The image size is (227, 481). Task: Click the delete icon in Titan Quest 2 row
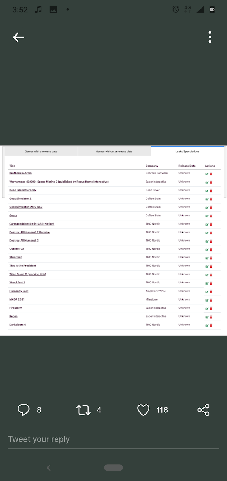point(211,275)
